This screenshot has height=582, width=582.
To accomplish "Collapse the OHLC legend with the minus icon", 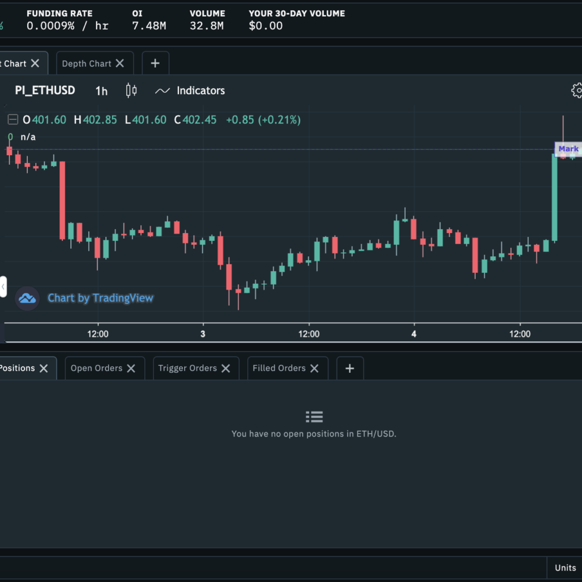I will (x=12, y=119).
